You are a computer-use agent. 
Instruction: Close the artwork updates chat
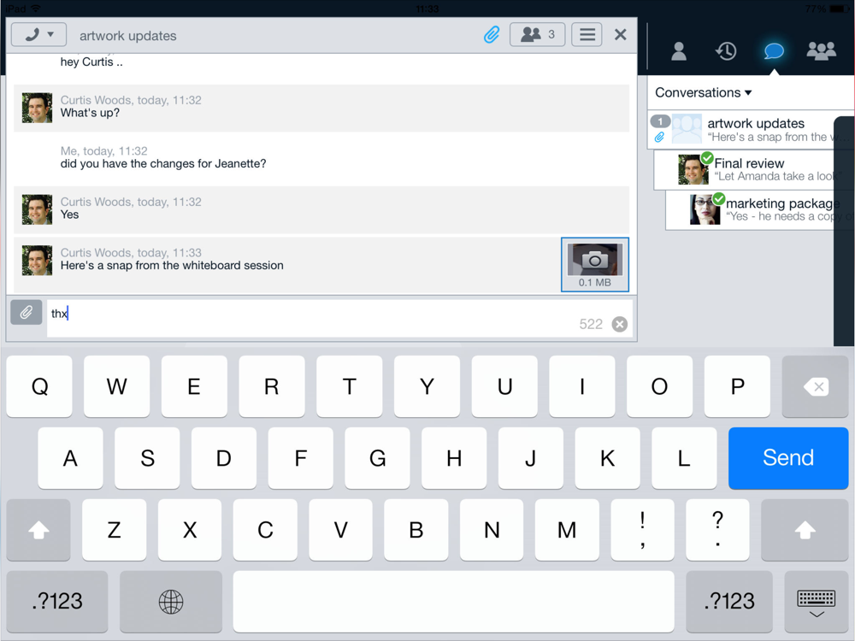(x=620, y=35)
